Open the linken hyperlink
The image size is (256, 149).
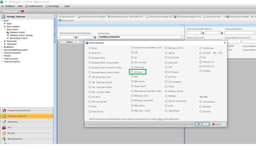160,119
